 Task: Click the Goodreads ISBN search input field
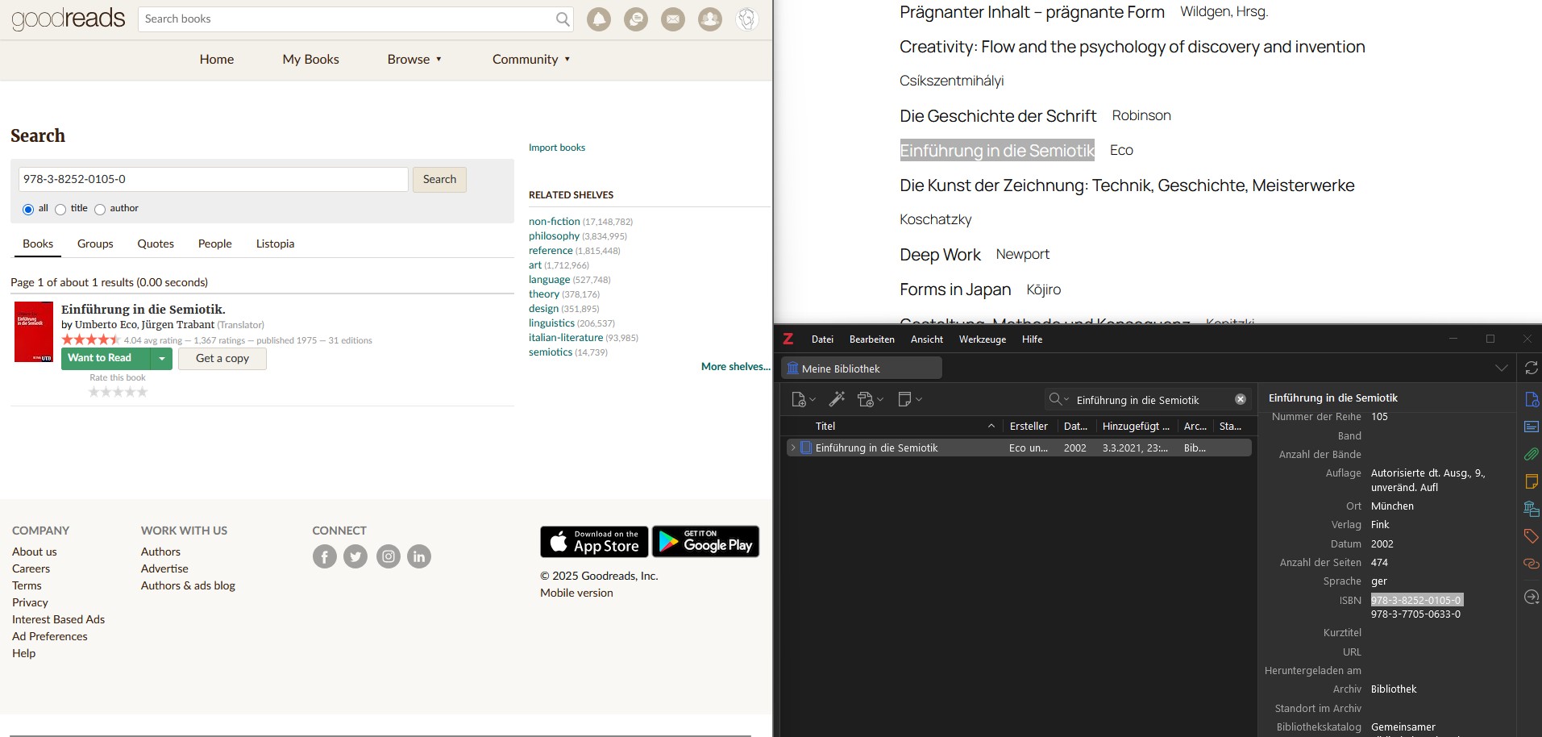(x=214, y=179)
